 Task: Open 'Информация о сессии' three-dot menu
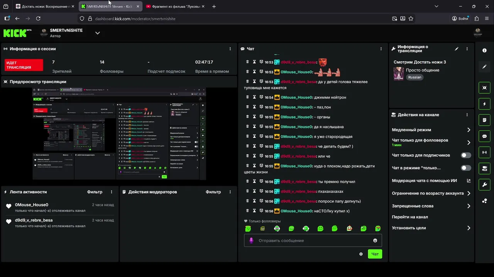pyautogui.click(x=230, y=49)
